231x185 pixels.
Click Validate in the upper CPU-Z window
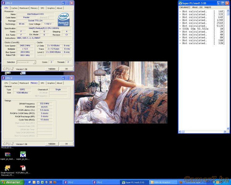click(52, 69)
